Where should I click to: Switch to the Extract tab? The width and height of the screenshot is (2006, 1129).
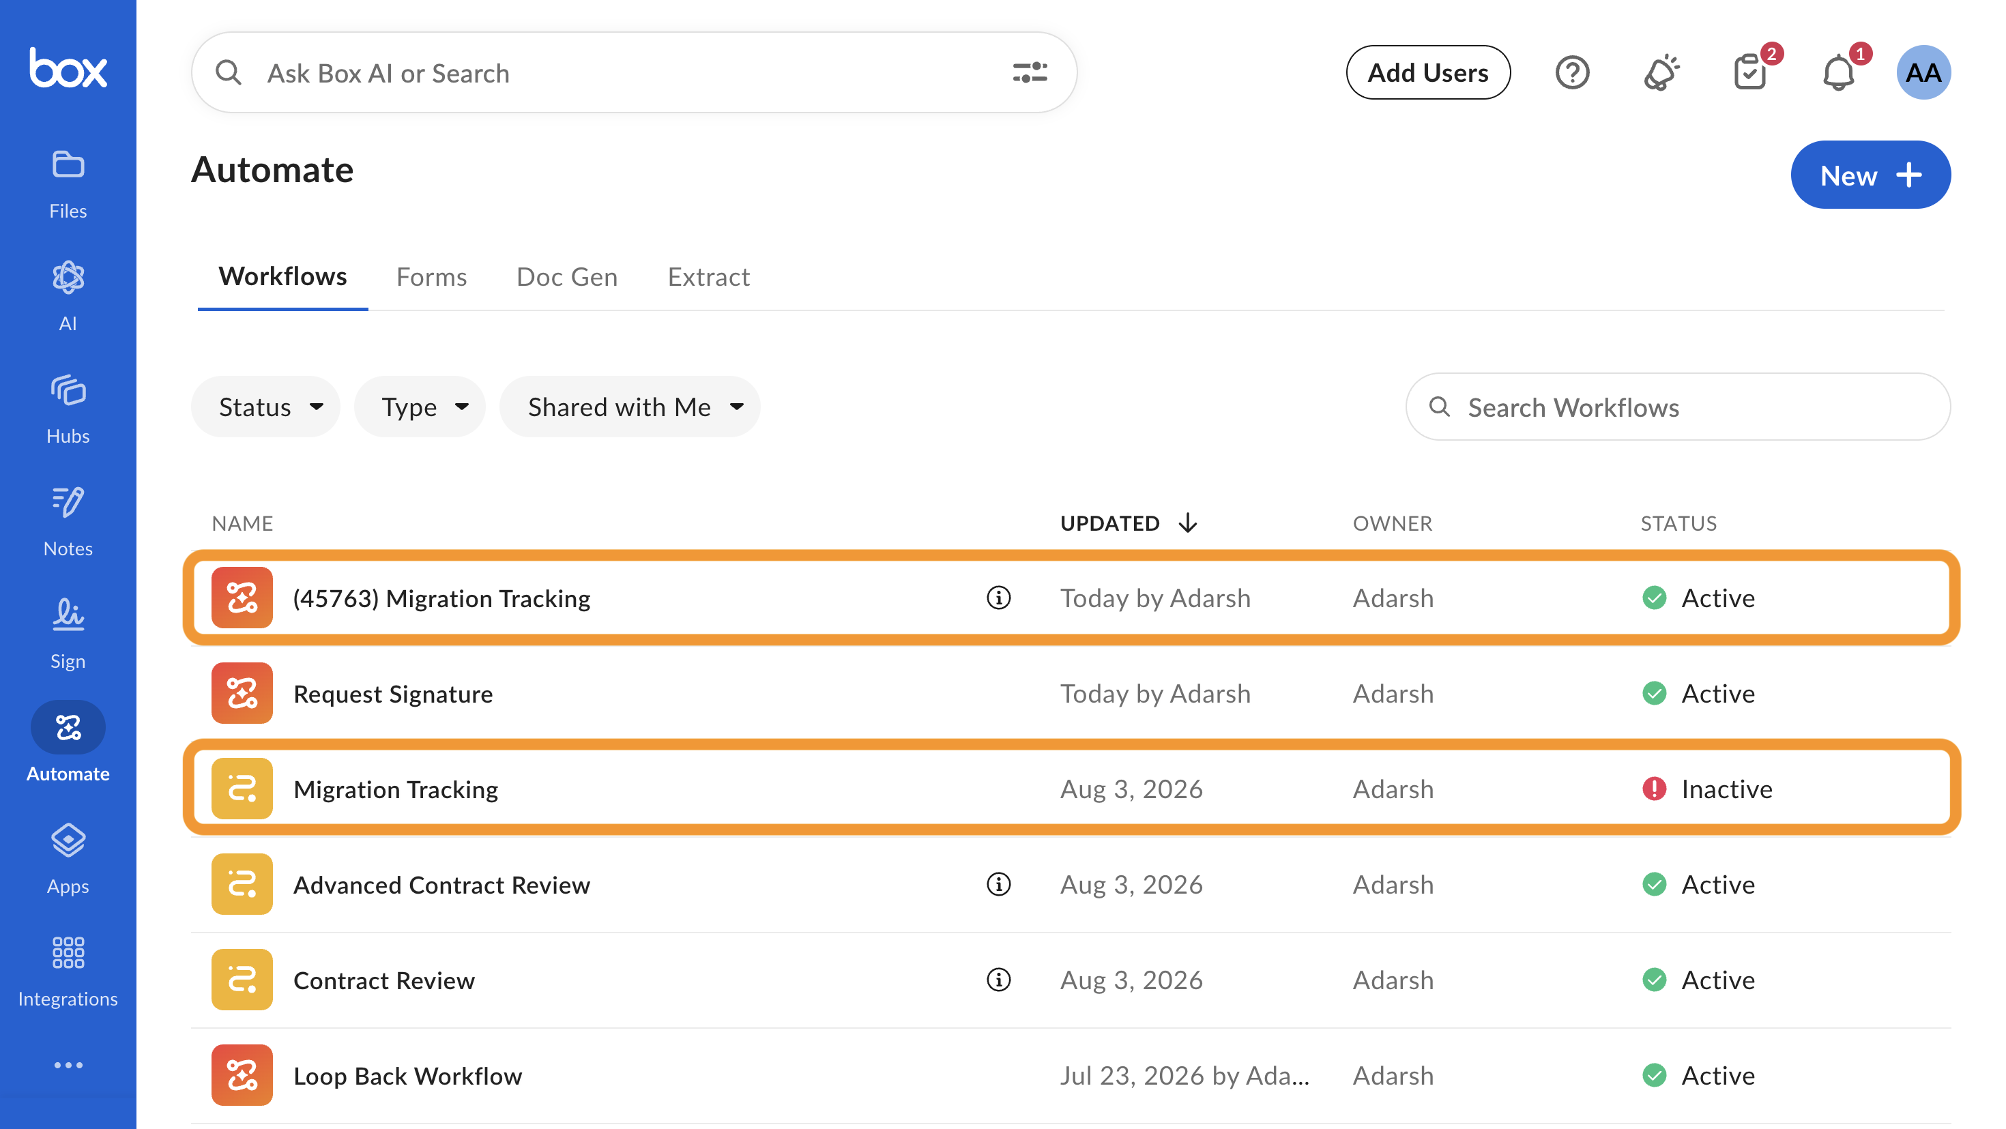[x=709, y=276]
